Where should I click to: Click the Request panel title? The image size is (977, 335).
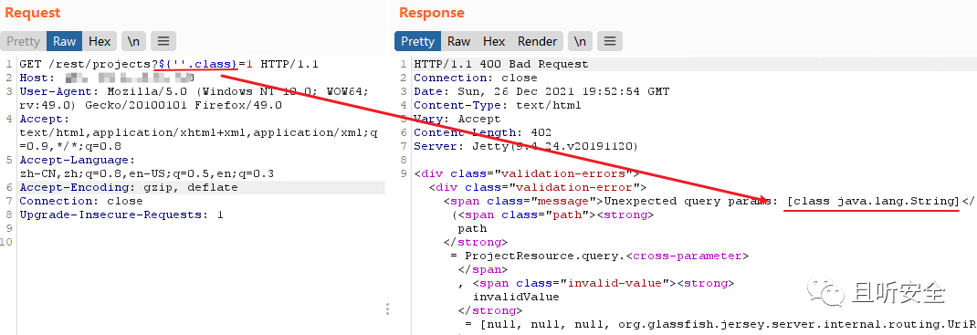click(x=32, y=13)
